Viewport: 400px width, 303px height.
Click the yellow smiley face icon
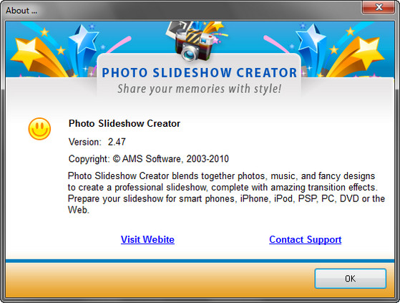click(39, 129)
